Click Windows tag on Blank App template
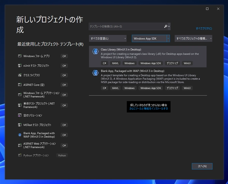This screenshot has width=228, height=184. [130, 88]
